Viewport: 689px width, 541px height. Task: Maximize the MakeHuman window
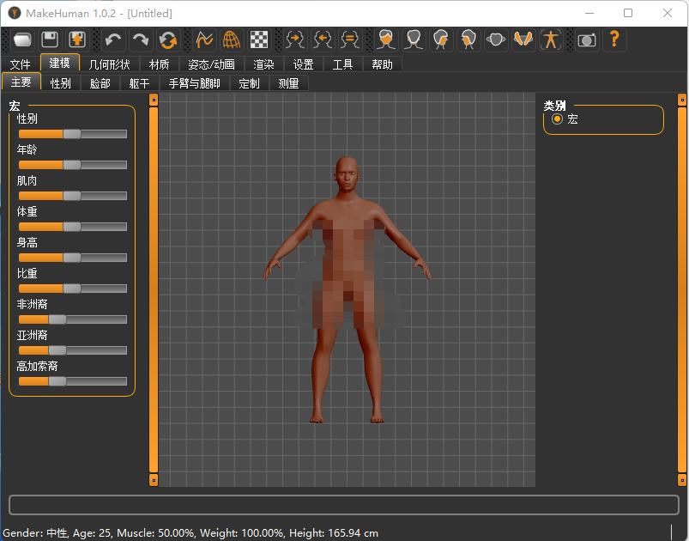(628, 13)
